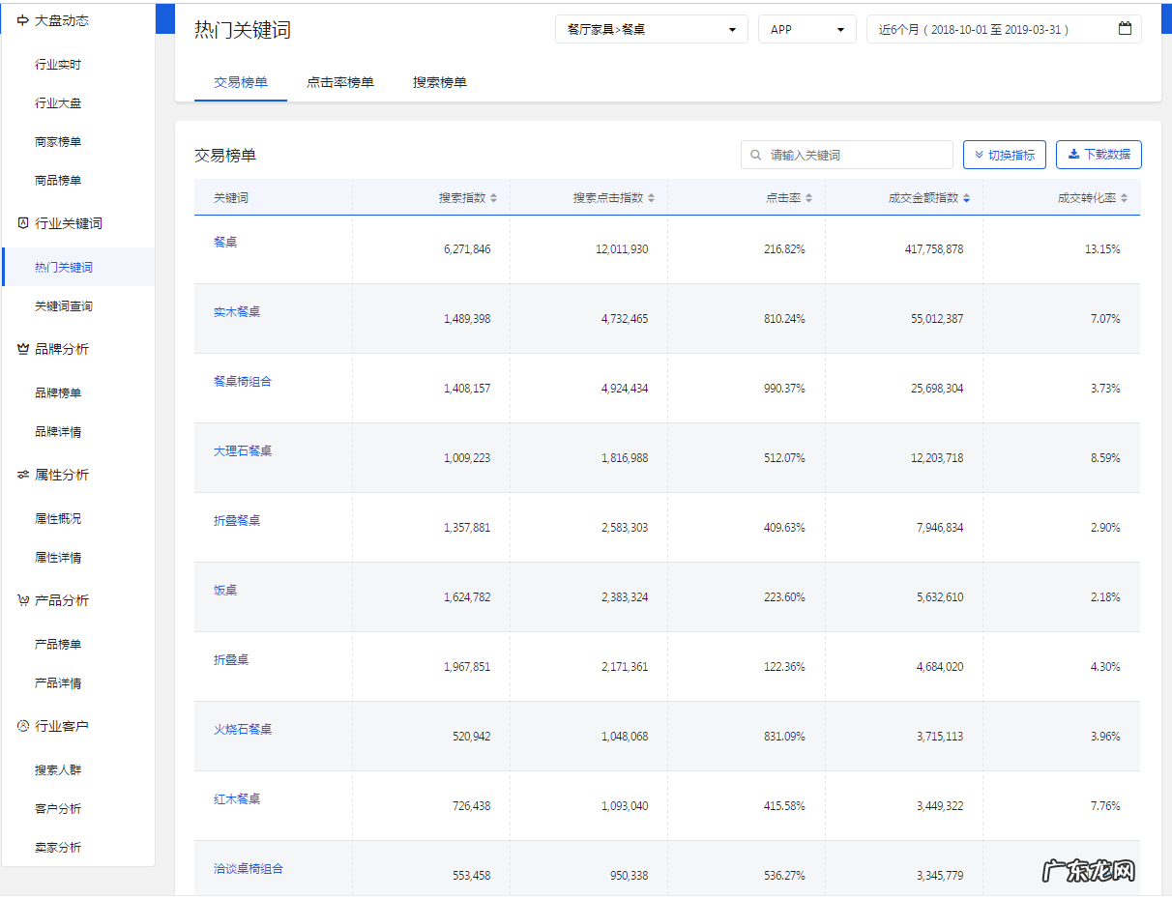Toggle sorting on the 成交转化率 column
This screenshot has height=899, width=1172.
[1127, 196]
